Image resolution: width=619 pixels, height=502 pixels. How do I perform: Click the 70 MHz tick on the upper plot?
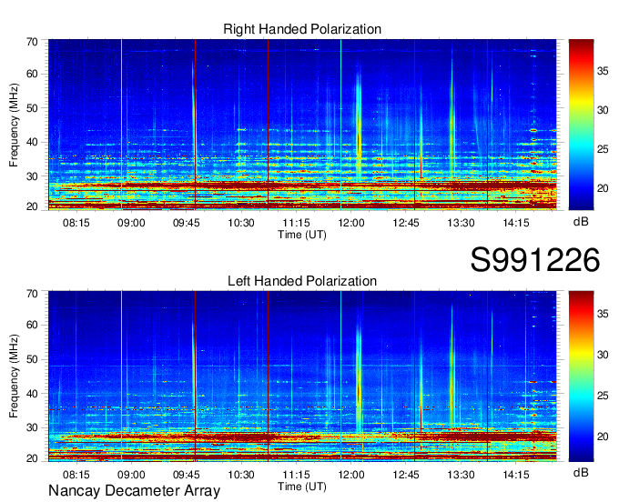point(32,42)
